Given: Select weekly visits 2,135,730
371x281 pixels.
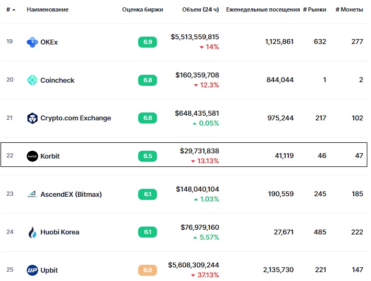Looking at the screenshot, I should 278,270.
